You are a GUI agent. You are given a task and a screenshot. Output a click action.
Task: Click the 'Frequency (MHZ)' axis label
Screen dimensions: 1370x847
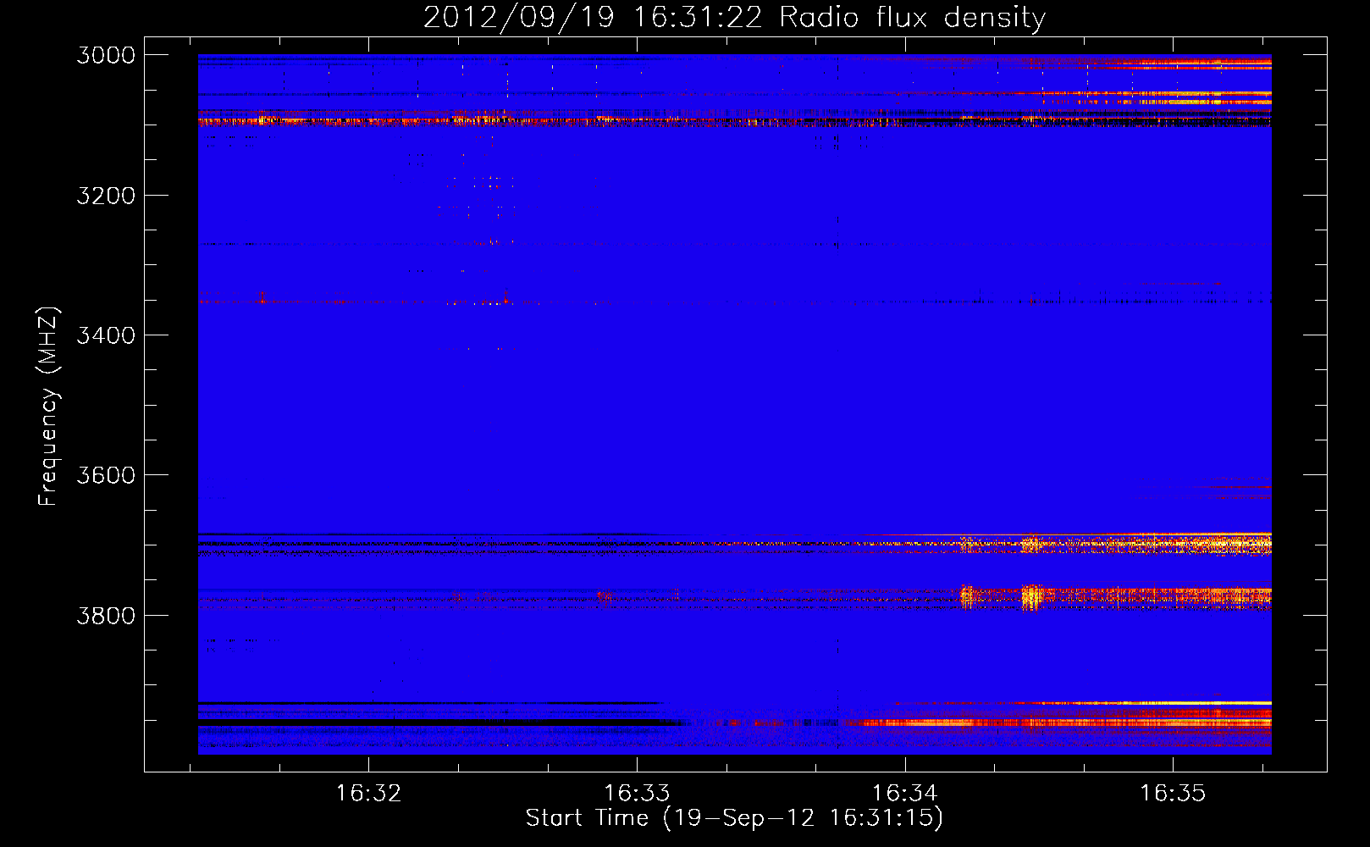pos(48,407)
